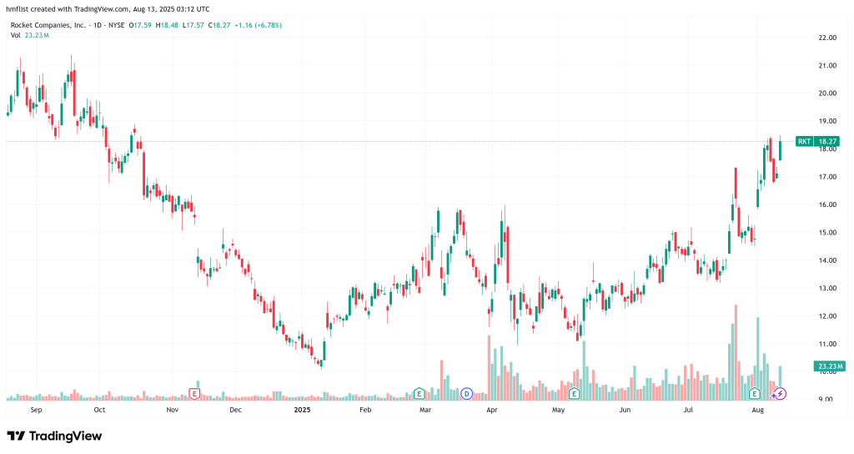This screenshot has height=454, width=854.
Task: Click the Oct label on time axis
Action: [x=99, y=410]
